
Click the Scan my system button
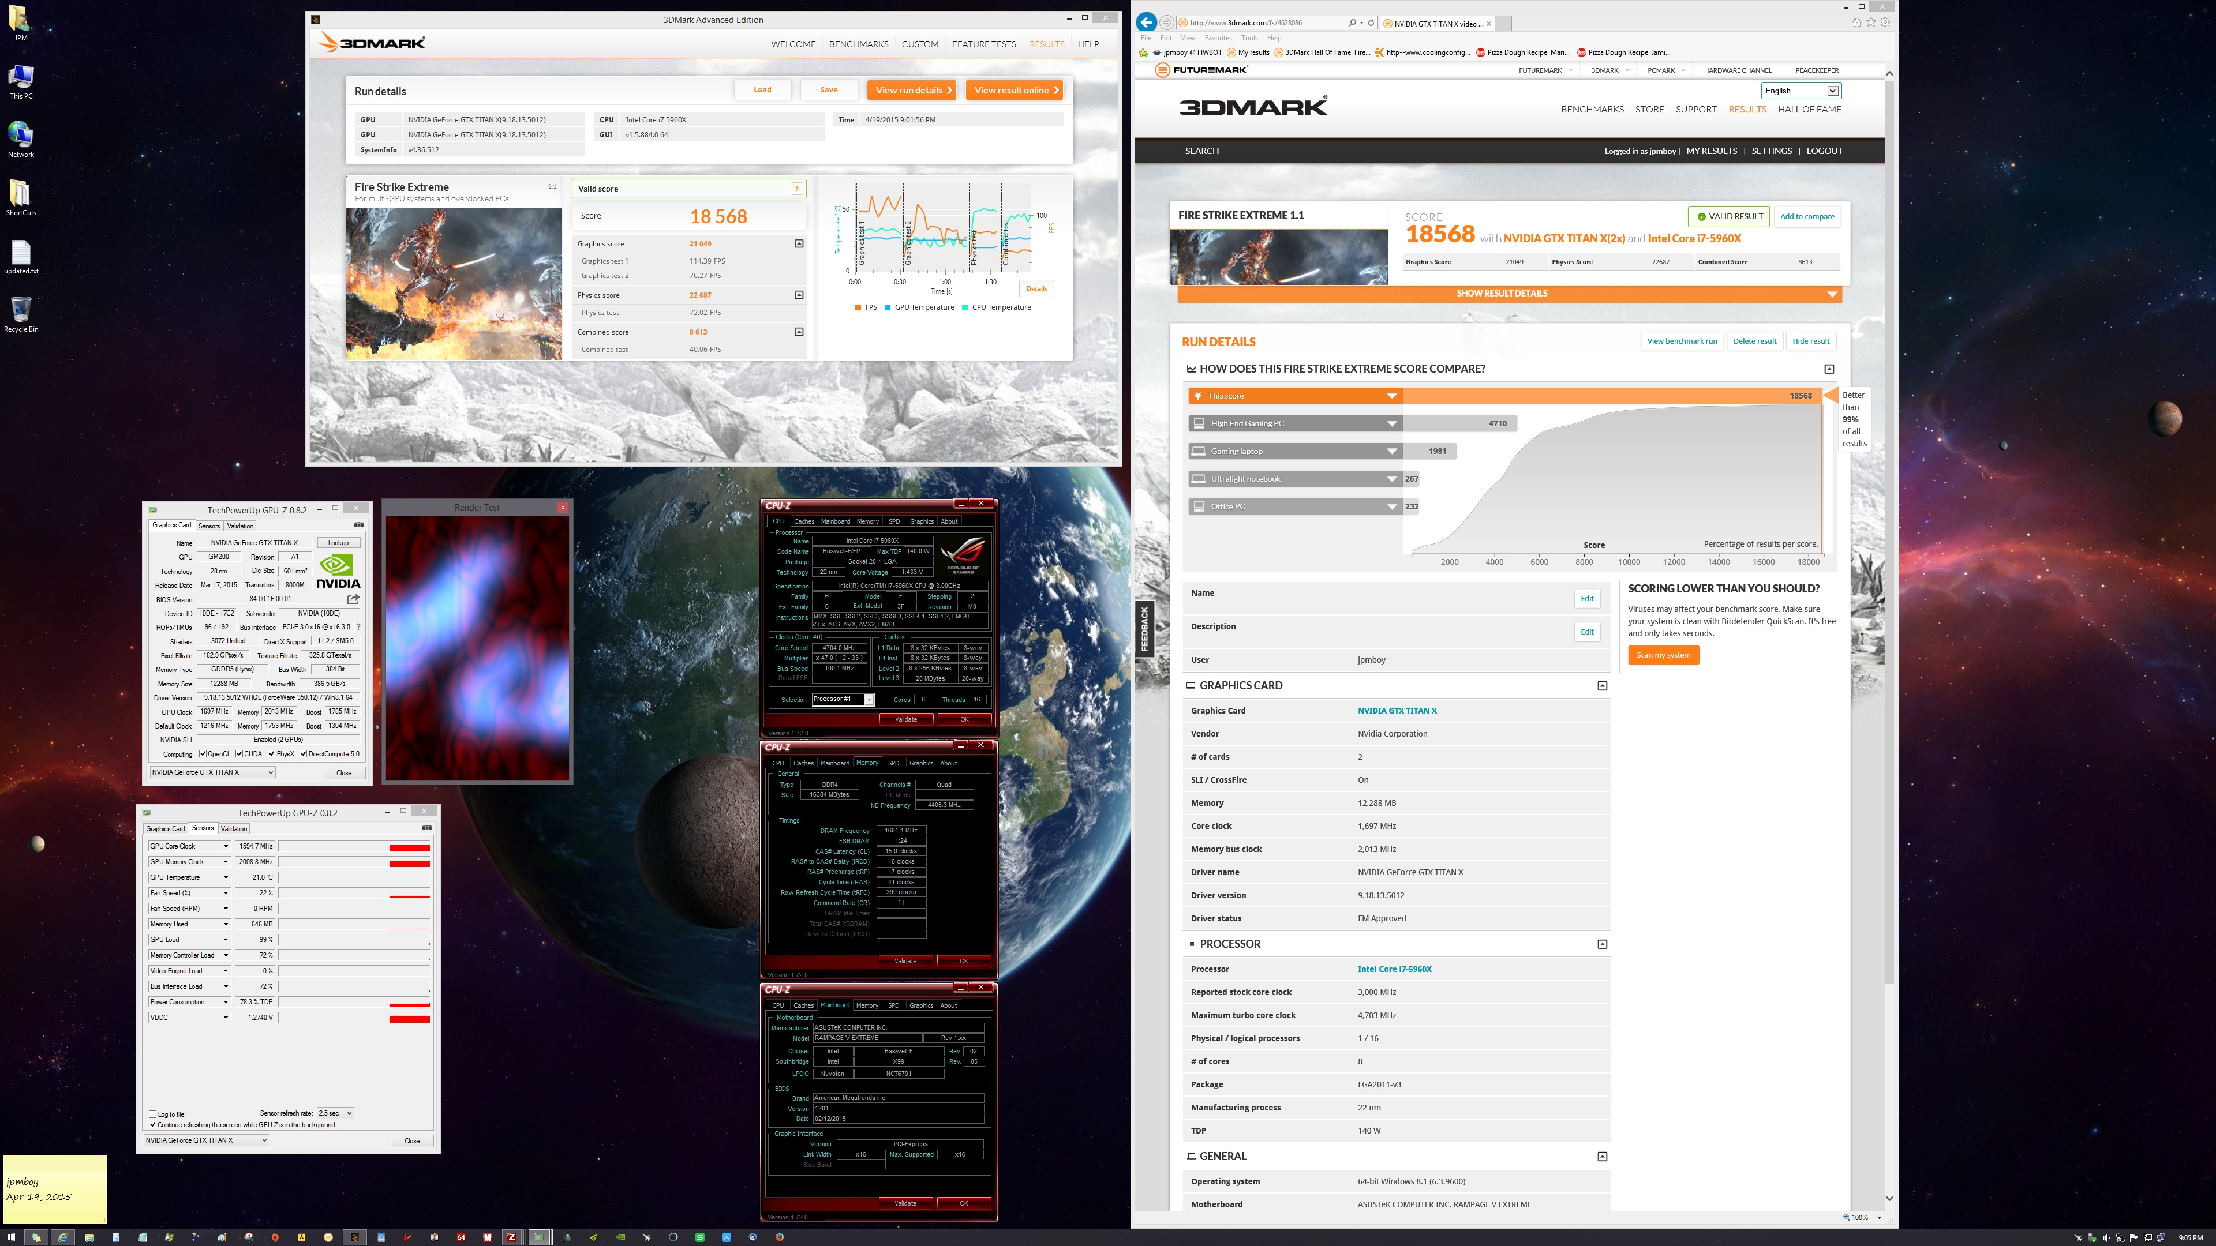[1663, 655]
